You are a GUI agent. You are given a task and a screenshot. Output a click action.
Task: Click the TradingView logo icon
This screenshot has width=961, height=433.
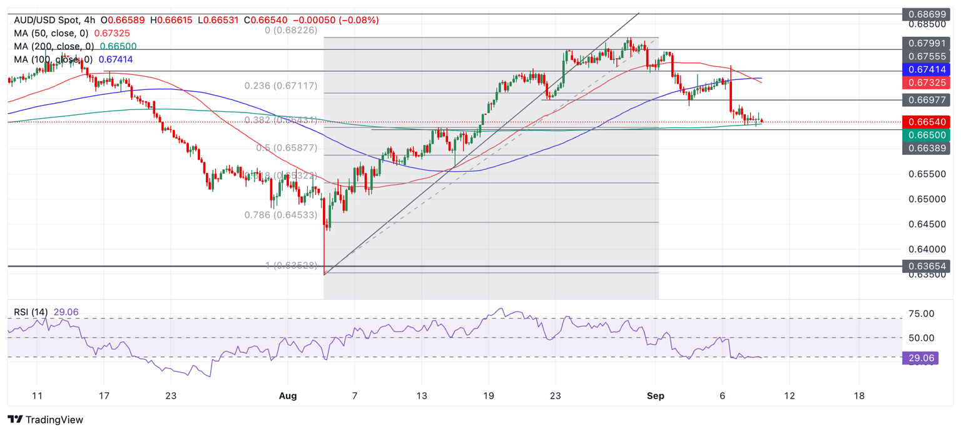pyautogui.click(x=14, y=420)
